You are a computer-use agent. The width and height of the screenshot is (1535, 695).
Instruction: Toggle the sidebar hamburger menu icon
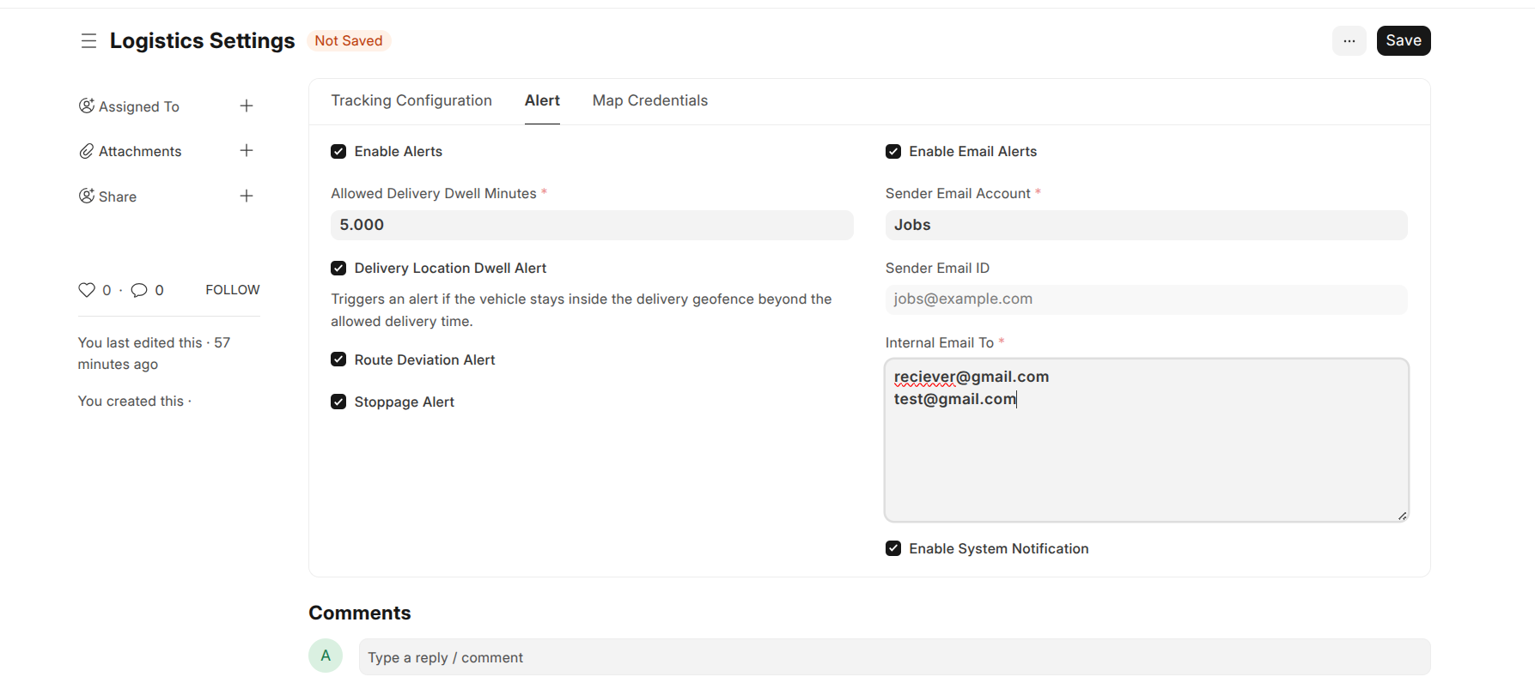pos(88,41)
